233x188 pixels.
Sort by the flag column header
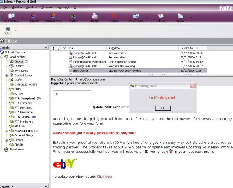point(64,48)
